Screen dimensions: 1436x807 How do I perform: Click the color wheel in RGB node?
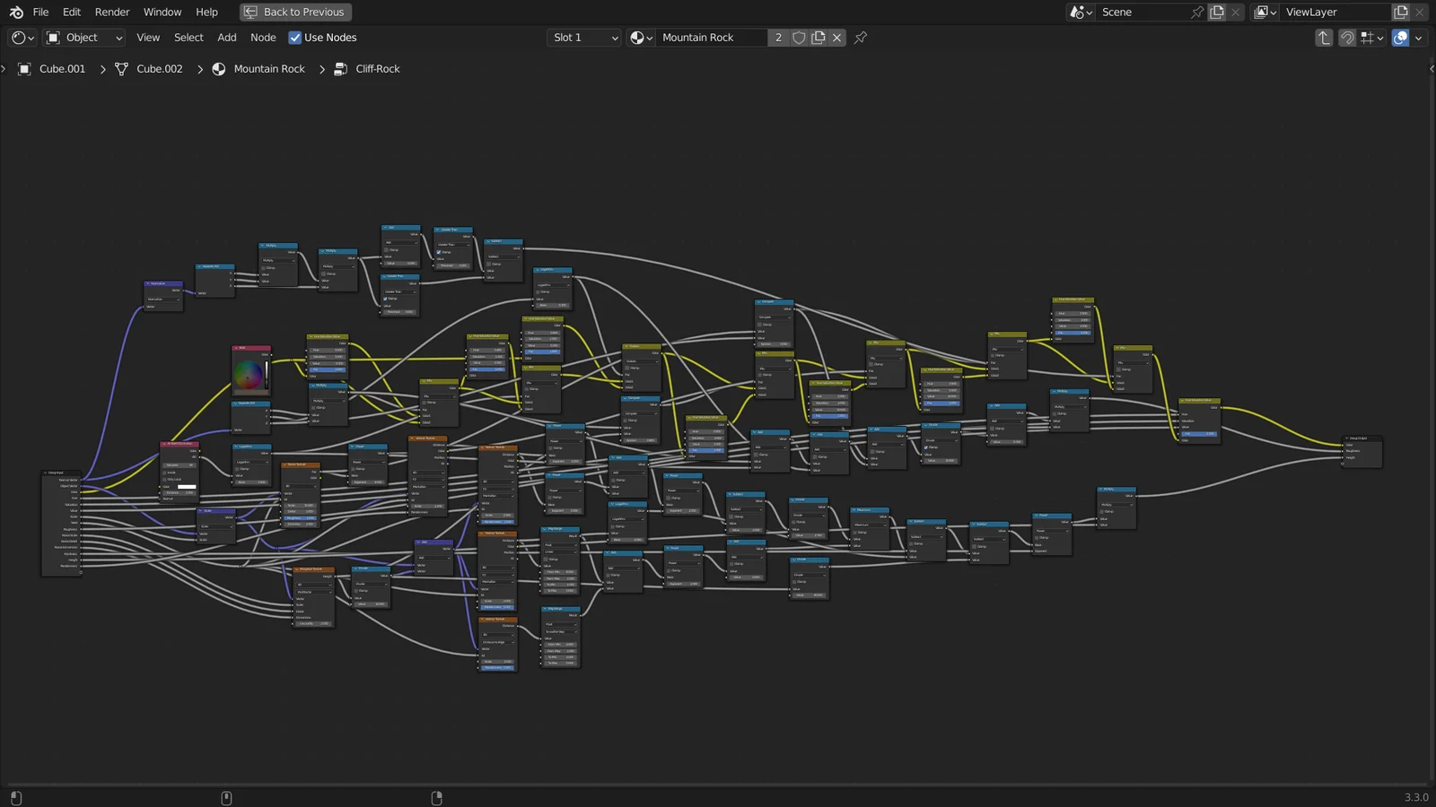pyautogui.click(x=249, y=374)
